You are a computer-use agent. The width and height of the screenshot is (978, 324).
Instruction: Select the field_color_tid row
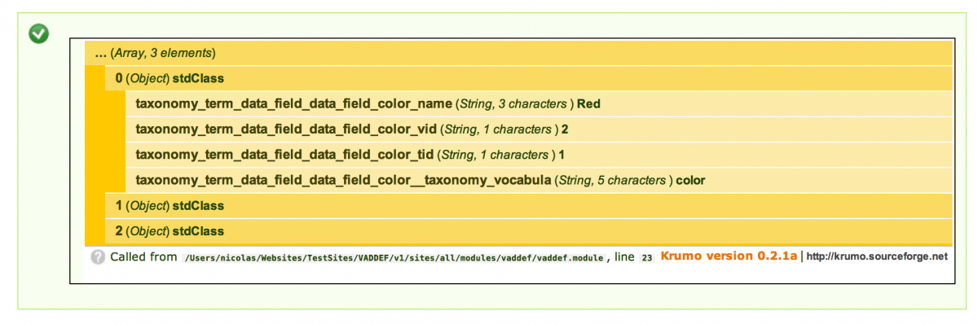(x=539, y=155)
